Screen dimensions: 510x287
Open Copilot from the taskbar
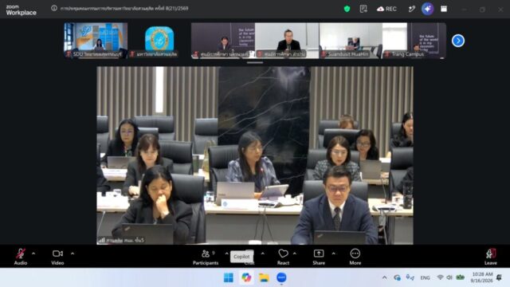pos(246,277)
